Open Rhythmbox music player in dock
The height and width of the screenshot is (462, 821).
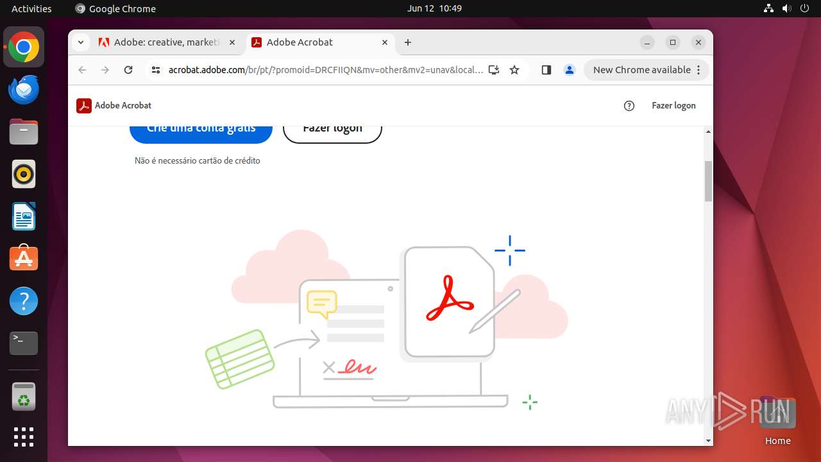[24, 174]
